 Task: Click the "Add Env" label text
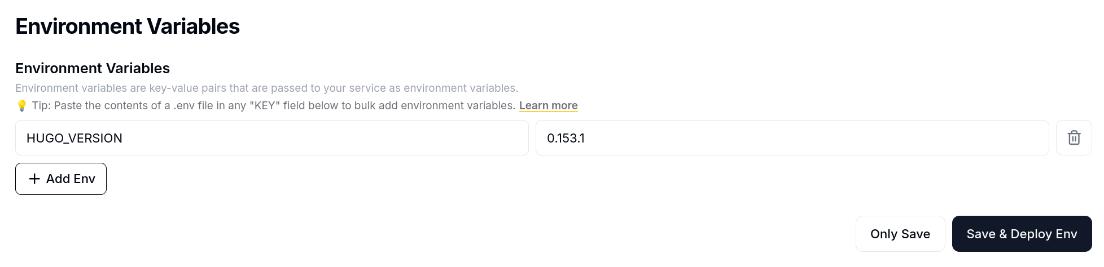pos(71,179)
